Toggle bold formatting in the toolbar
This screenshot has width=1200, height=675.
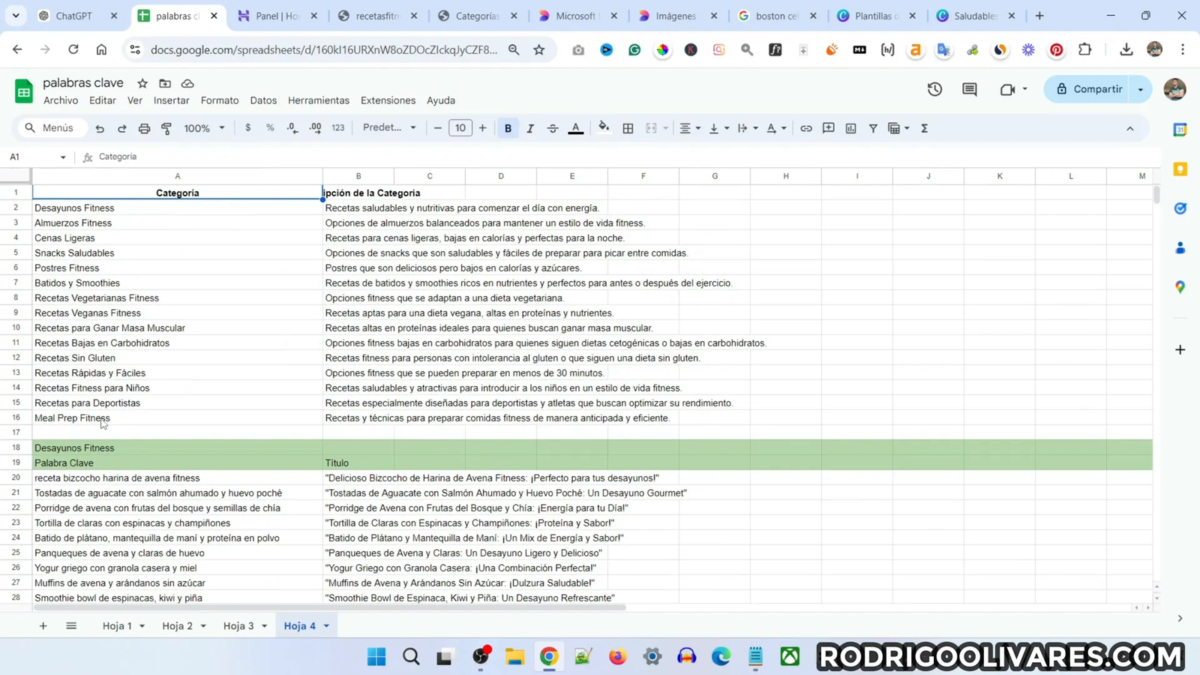[x=508, y=127]
